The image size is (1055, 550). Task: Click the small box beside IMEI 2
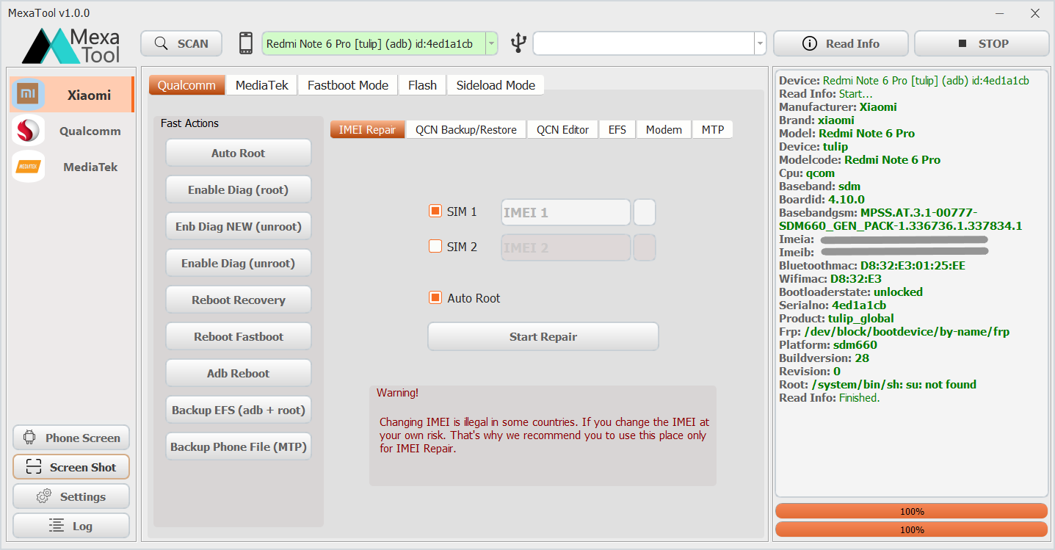(x=645, y=247)
